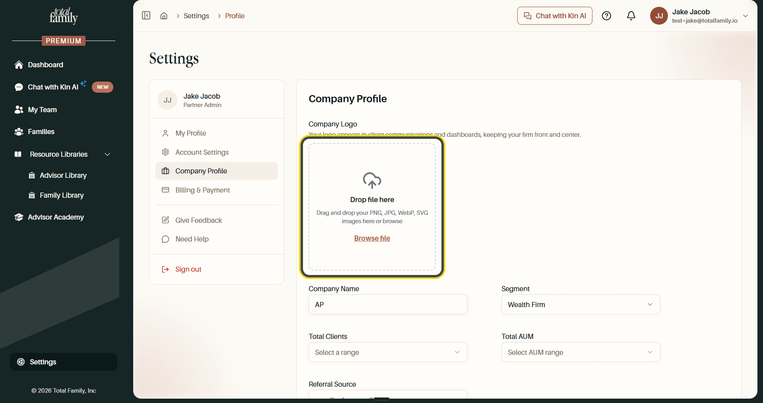Click the Total Family logo
763x403 pixels.
point(64,16)
